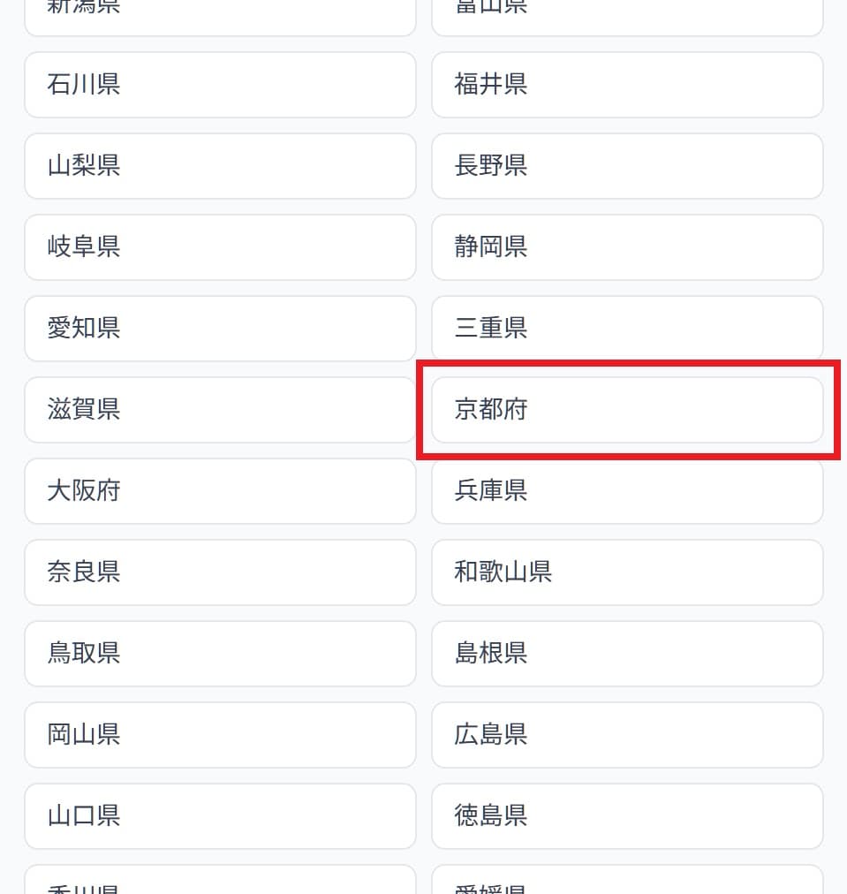847x894 pixels.
Task: Tap 山口県 in the list
Action: [220, 816]
